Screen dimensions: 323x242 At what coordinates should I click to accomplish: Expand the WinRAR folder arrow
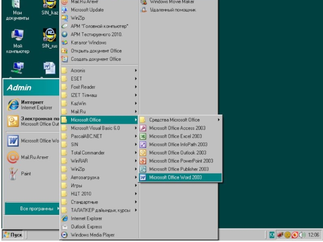136,161
